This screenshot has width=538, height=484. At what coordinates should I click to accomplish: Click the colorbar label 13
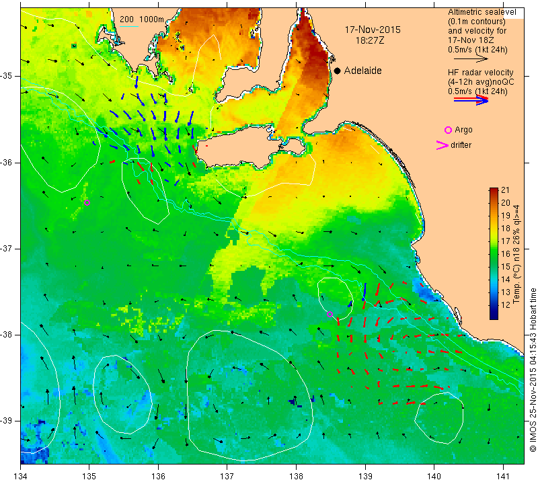click(506, 292)
